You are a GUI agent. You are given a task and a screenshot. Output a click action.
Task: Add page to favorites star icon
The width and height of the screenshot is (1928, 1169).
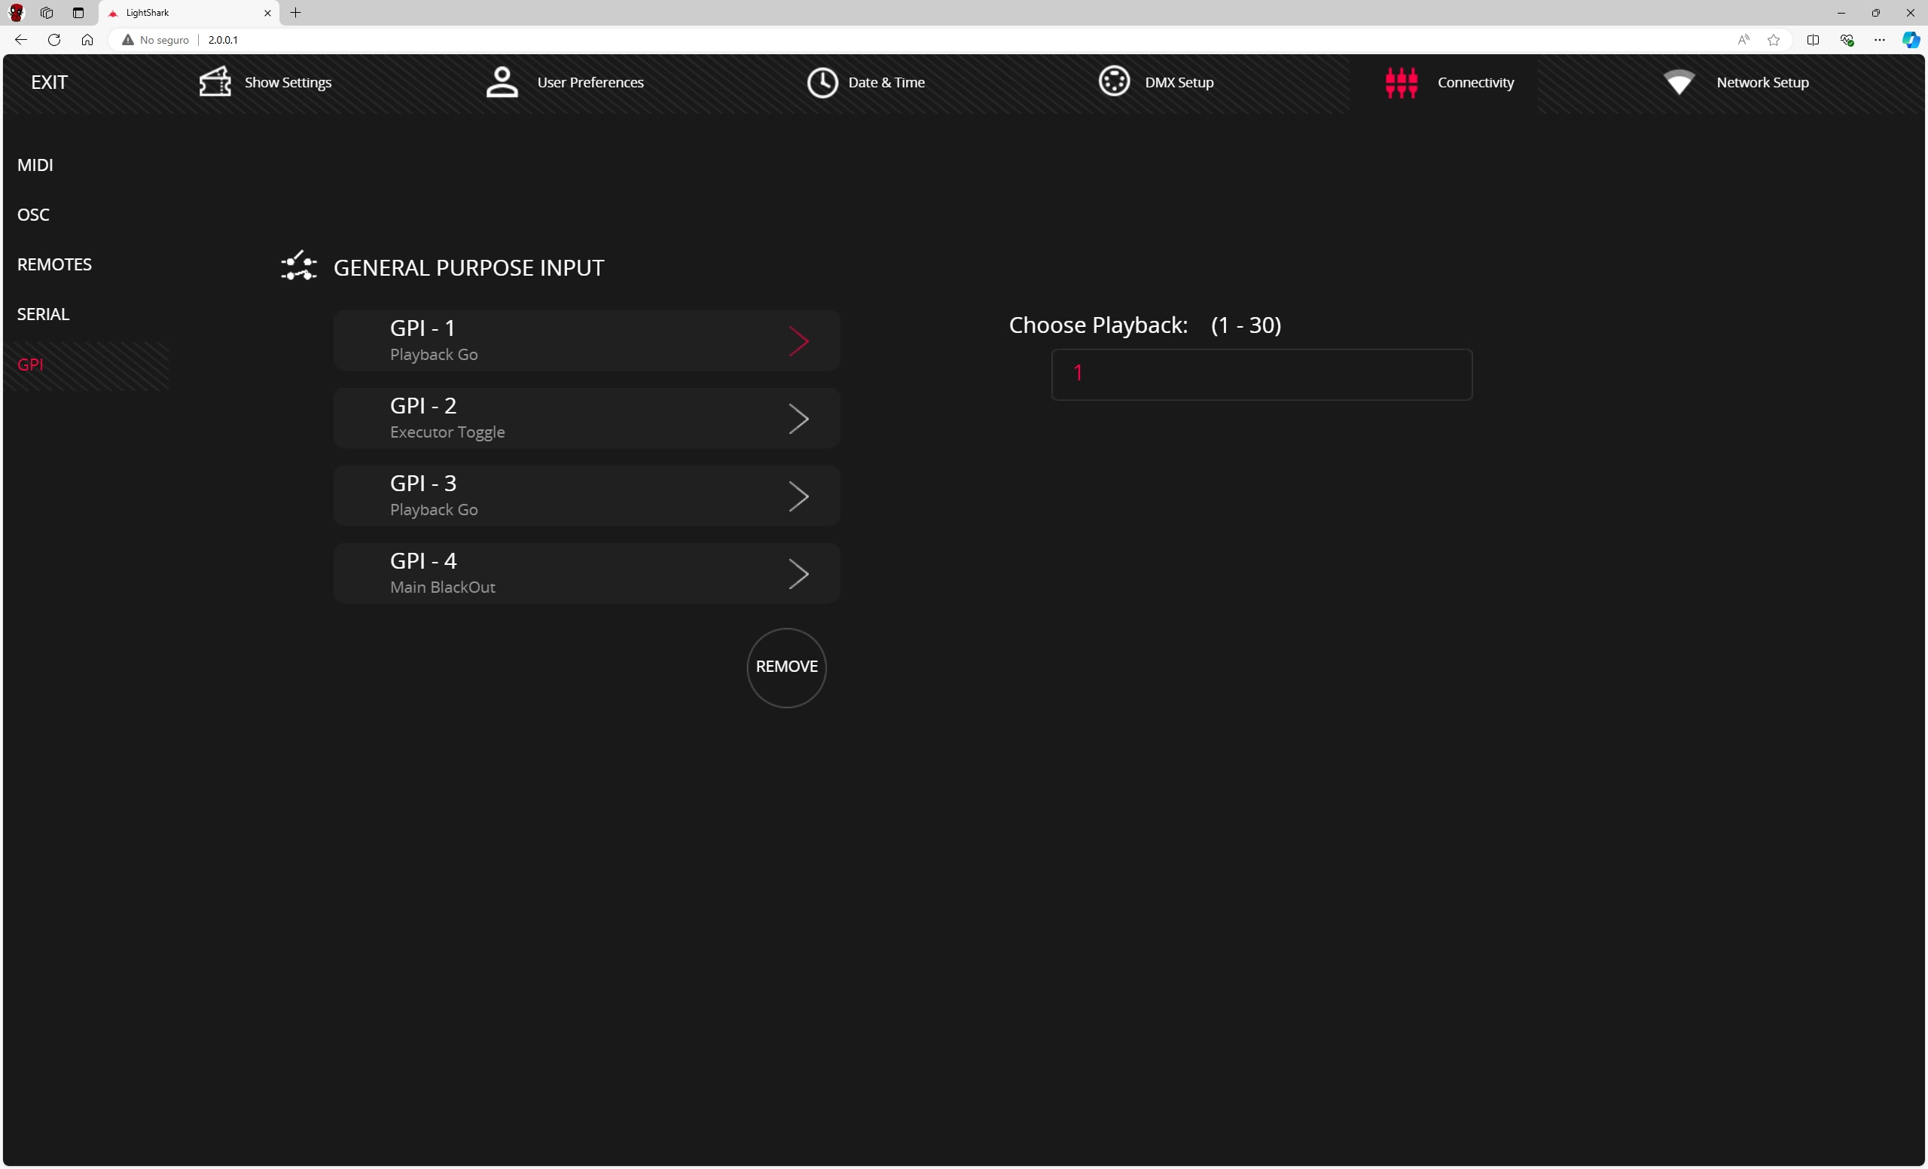[1773, 40]
